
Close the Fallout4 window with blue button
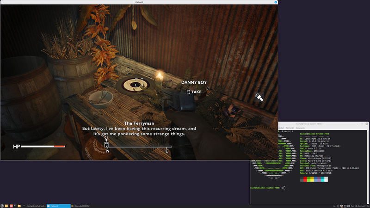[276, 2]
